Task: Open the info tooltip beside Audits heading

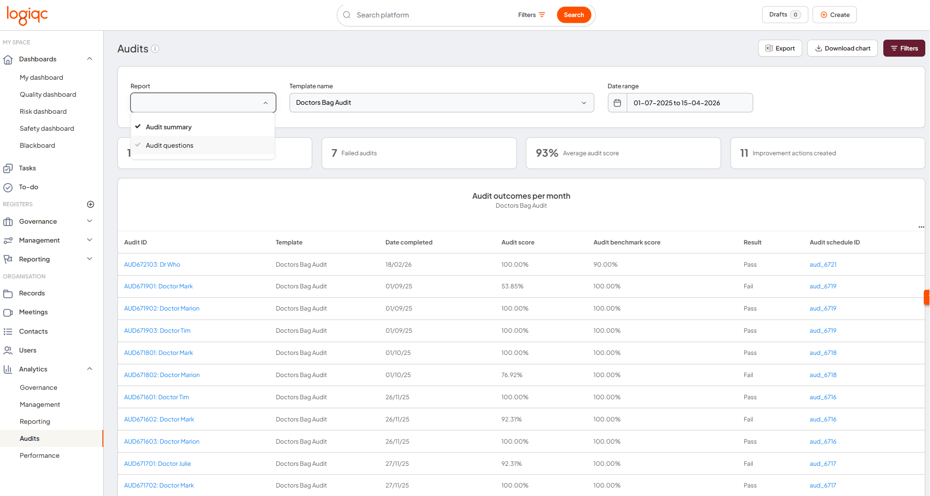Action: tap(156, 49)
